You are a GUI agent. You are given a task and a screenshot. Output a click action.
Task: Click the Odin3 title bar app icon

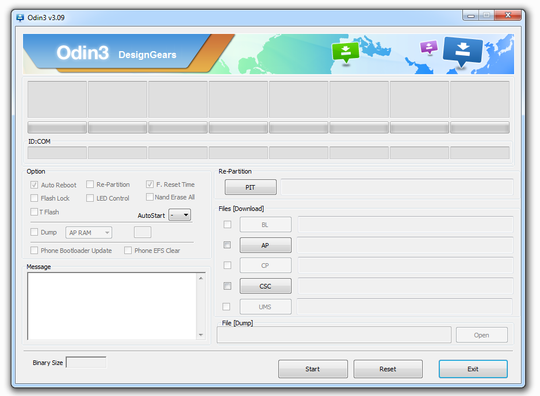coord(20,18)
